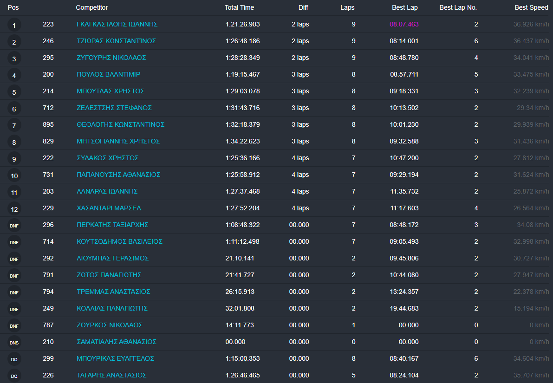This screenshot has height=383, width=553.
Task: Open competitor ΤΖΙΩΡΑΣ ΚΩΝΣΤΑΝΤΙΝΟΣ
Action: (116, 41)
